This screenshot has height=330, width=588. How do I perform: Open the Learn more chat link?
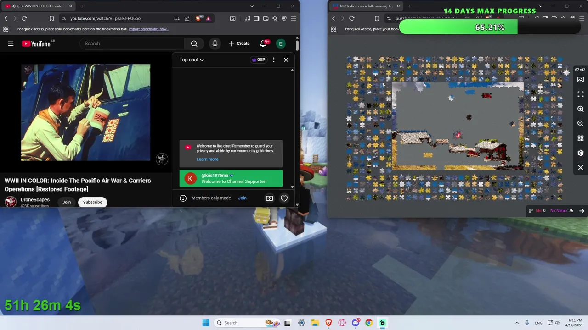(207, 159)
